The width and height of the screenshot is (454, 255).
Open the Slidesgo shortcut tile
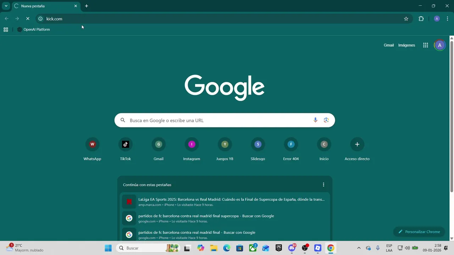[x=258, y=149]
